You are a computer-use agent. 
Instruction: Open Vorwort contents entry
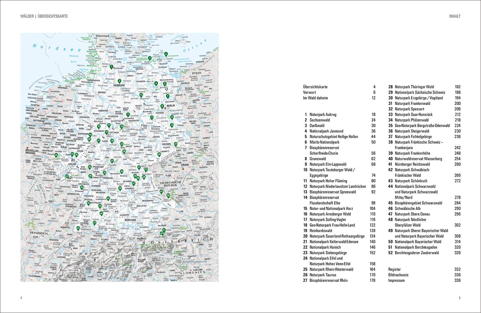pos(339,92)
